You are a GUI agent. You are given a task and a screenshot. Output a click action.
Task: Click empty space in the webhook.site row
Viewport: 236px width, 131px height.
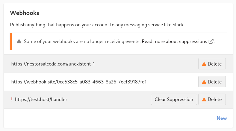coord(174,82)
